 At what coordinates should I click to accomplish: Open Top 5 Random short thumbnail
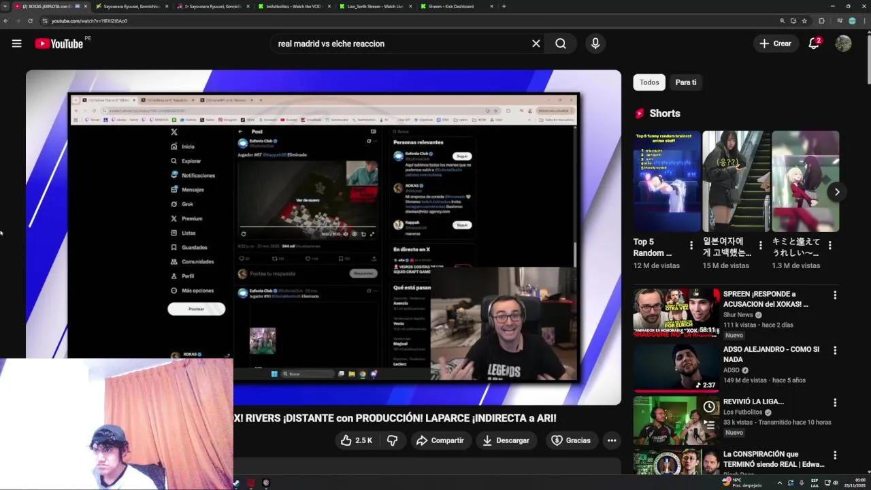pos(667,181)
